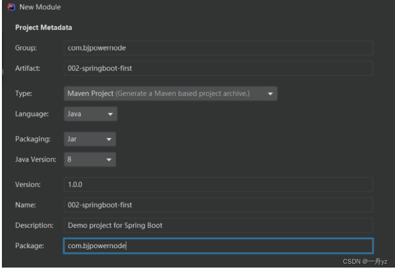Open the Packaging dropdown showing Jar
Viewport: 395px width, 270px height.
pos(90,139)
